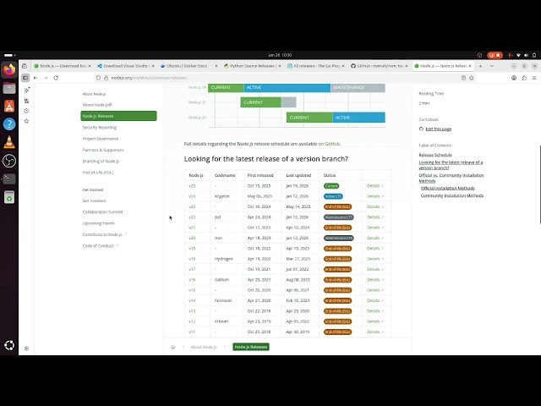Follow the 'on GitHub' link
Screen dimensions: 541x406
pos(329,144)
